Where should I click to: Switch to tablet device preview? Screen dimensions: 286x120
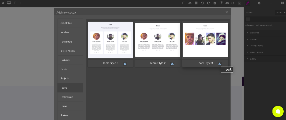coord(15,3)
